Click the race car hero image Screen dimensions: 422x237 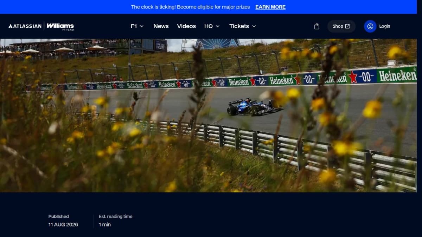click(x=208, y=116)
